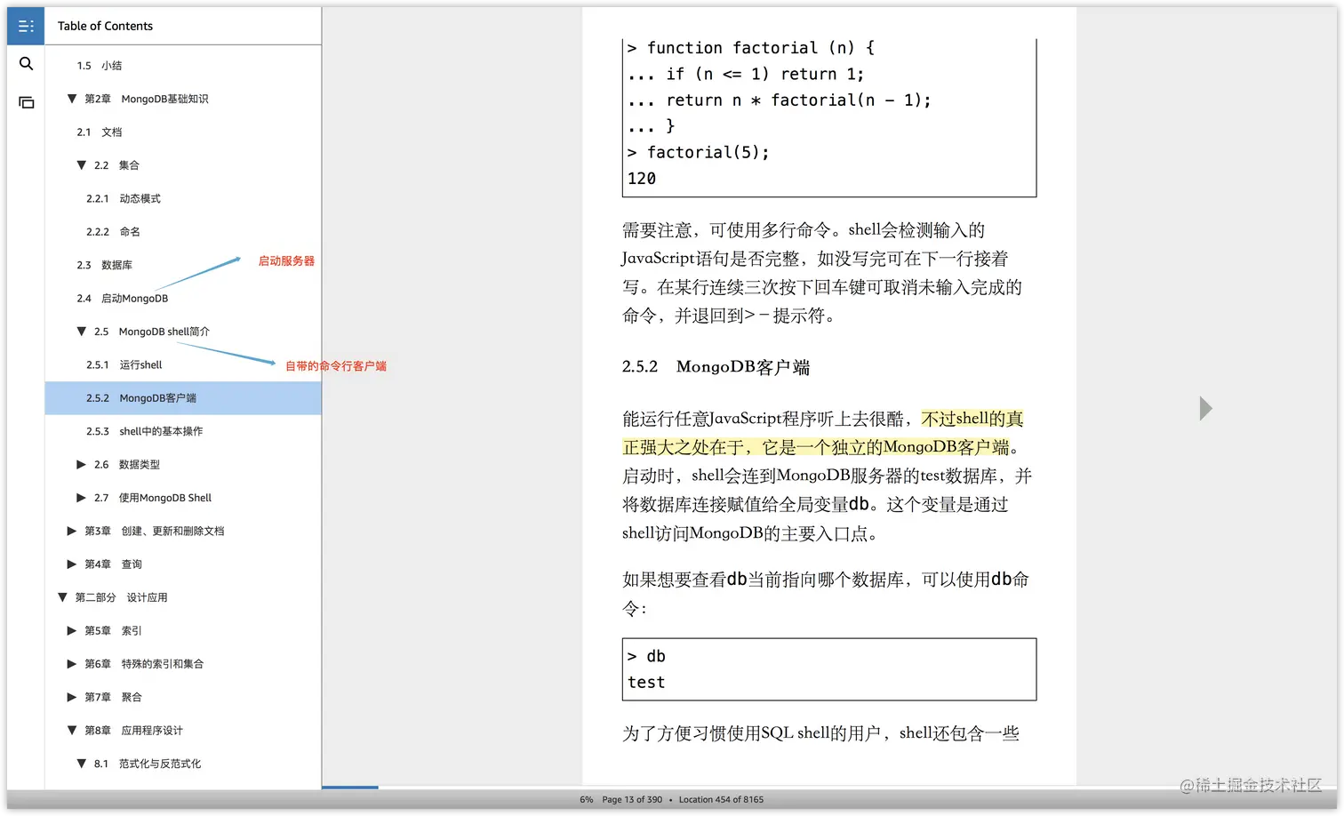Open the flashcards/notebook sidebar icon
Viewport: 1344px width, 816px height.
pos(27,103)
